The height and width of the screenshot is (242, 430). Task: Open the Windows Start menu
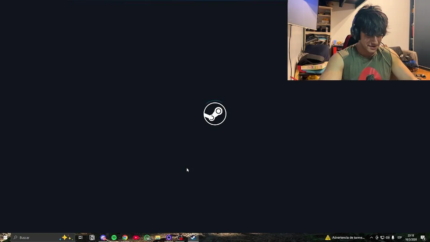[x=5, y=238]
